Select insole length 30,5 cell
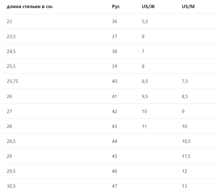The height and width of the screenshot is (193, 220). tap(11, 186)
